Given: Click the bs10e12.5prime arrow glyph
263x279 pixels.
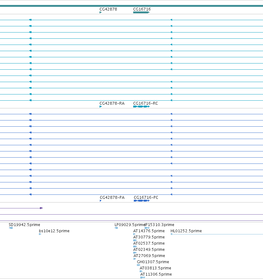Looking at the screenshot, I should pyautogui.click(x=40, y=234).
